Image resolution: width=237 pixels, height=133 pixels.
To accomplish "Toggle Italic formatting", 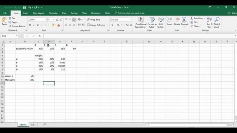I will [34, 25].
